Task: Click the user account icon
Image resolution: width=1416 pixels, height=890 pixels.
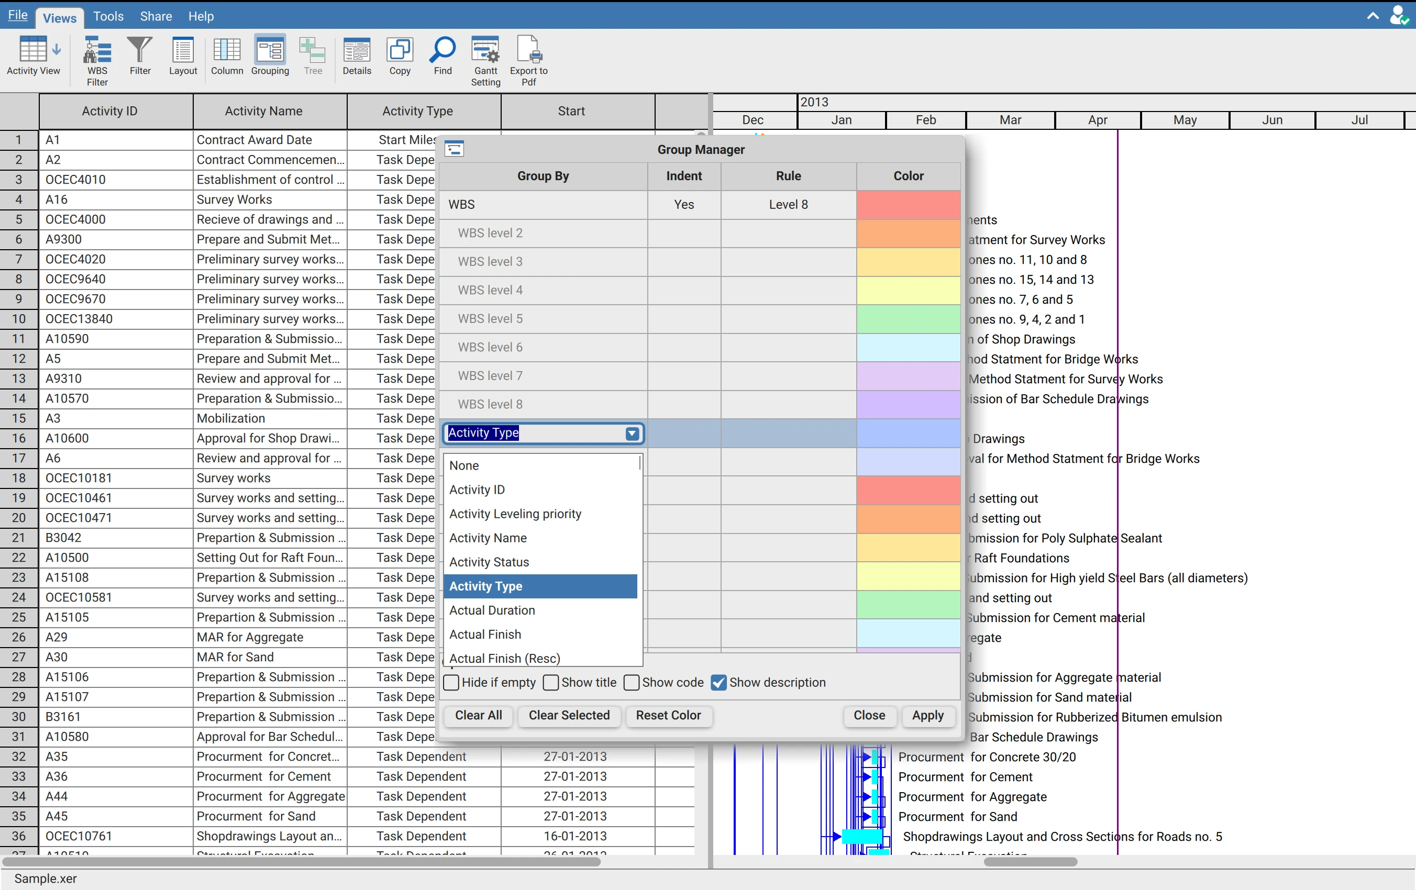Action: 1398,16
